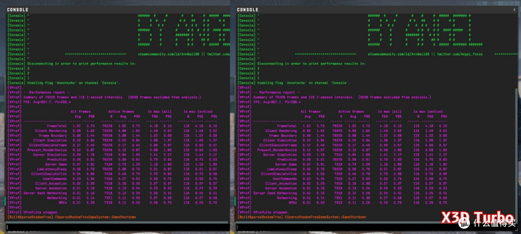Click 'FrameTotal' row label in right console
The height and width of the screenshot is (234, 521).
coord(287,126)
